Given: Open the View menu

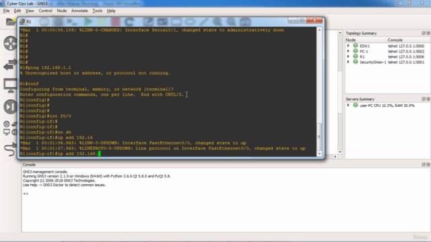Looking at the screenshot, I should pyautogui.click(x=30, y=11).
